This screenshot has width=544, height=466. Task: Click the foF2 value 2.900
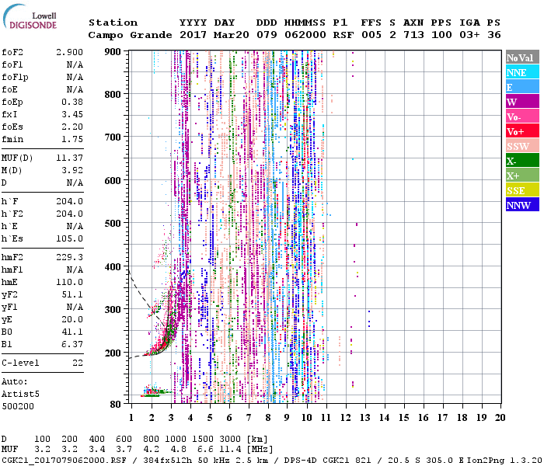[x=70, y=50]
